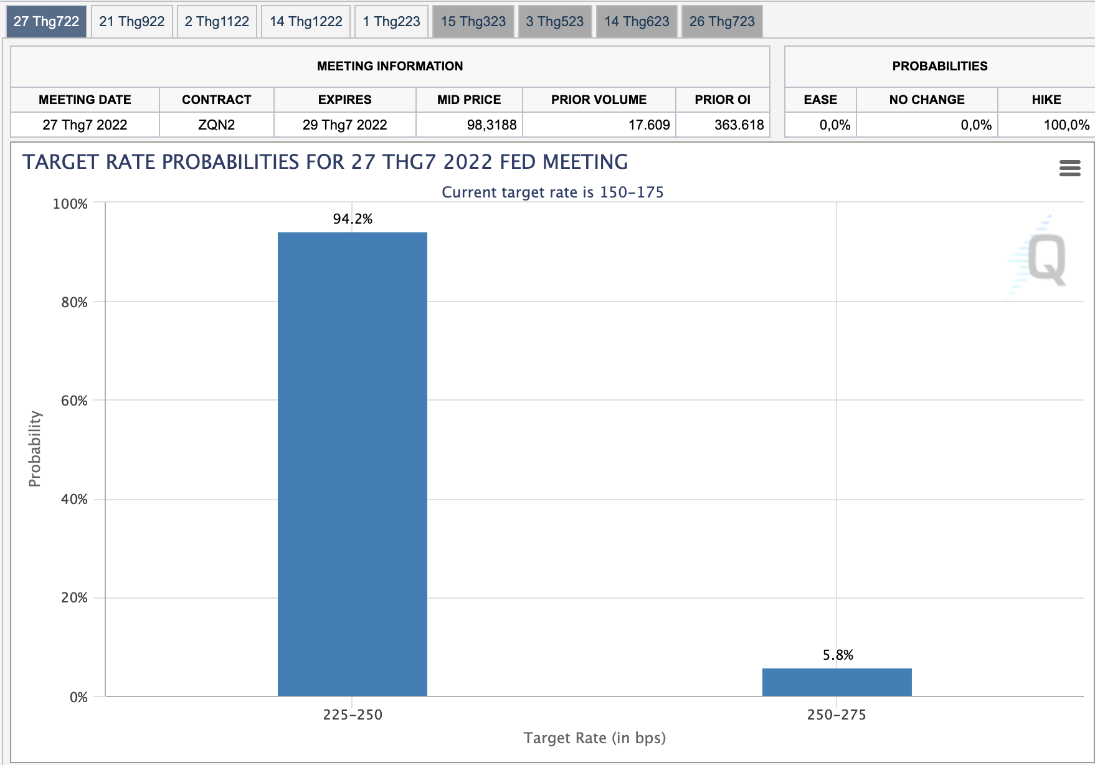The height and width of the screenshot is (765, 1095).
Task: Click the PRIOR VOLUME column header
Action: [x=599, y=100]
